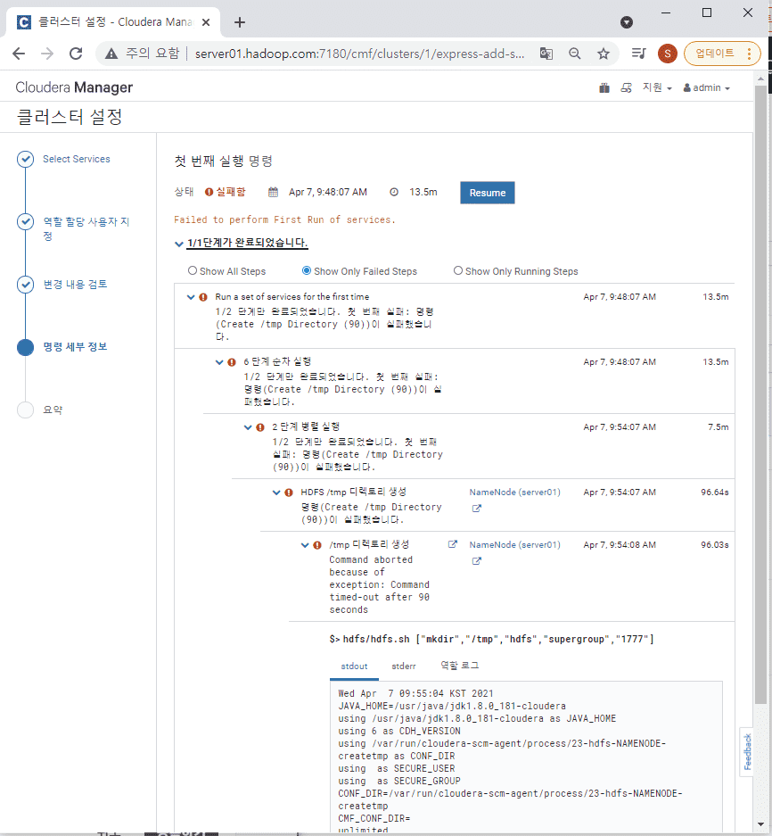Collapse Run a set of services step
This screenshot has width=772, height=836.
coord(191,297)
